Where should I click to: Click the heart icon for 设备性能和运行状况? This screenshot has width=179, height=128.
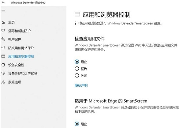[3, 73]
